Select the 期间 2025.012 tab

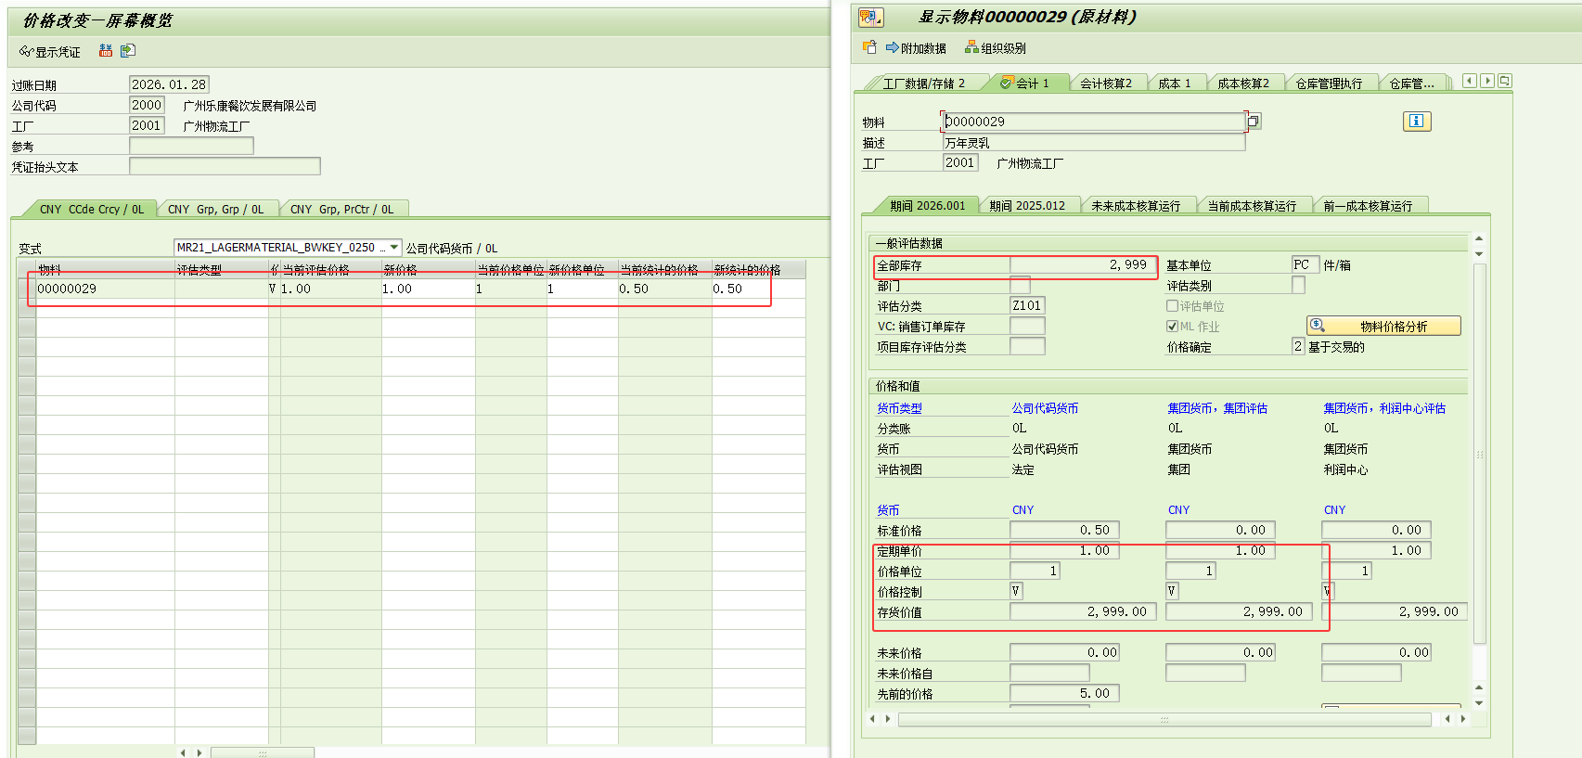[1026, 206]
